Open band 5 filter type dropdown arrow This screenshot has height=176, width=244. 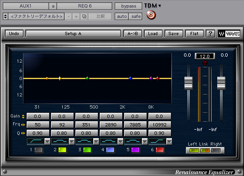tap(145, 141)
